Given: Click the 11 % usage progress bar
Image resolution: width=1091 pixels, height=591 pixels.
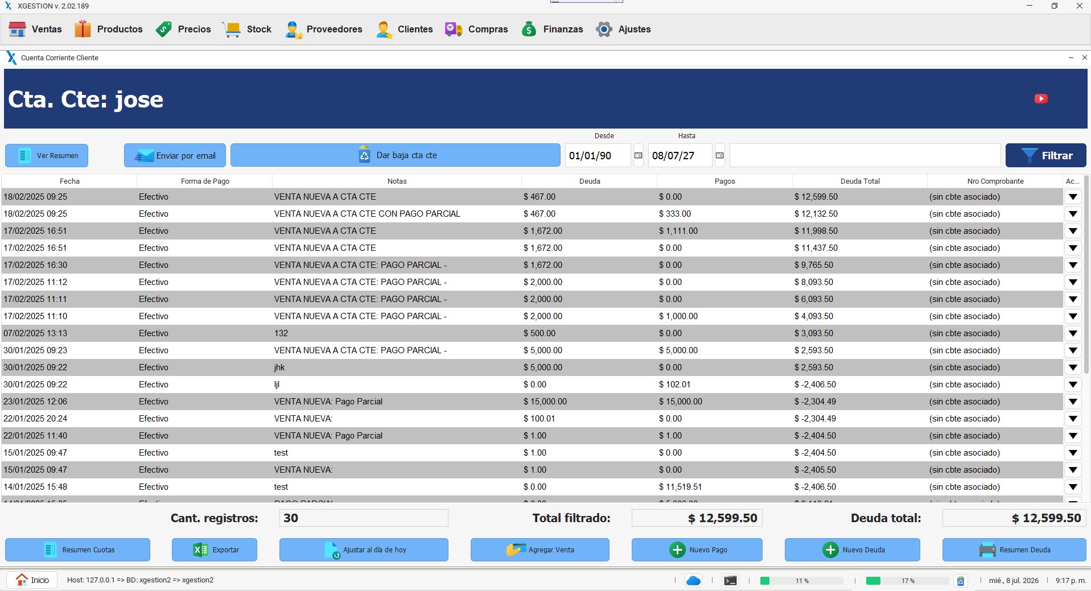Looking at the screenshot, I should point(801,581).
